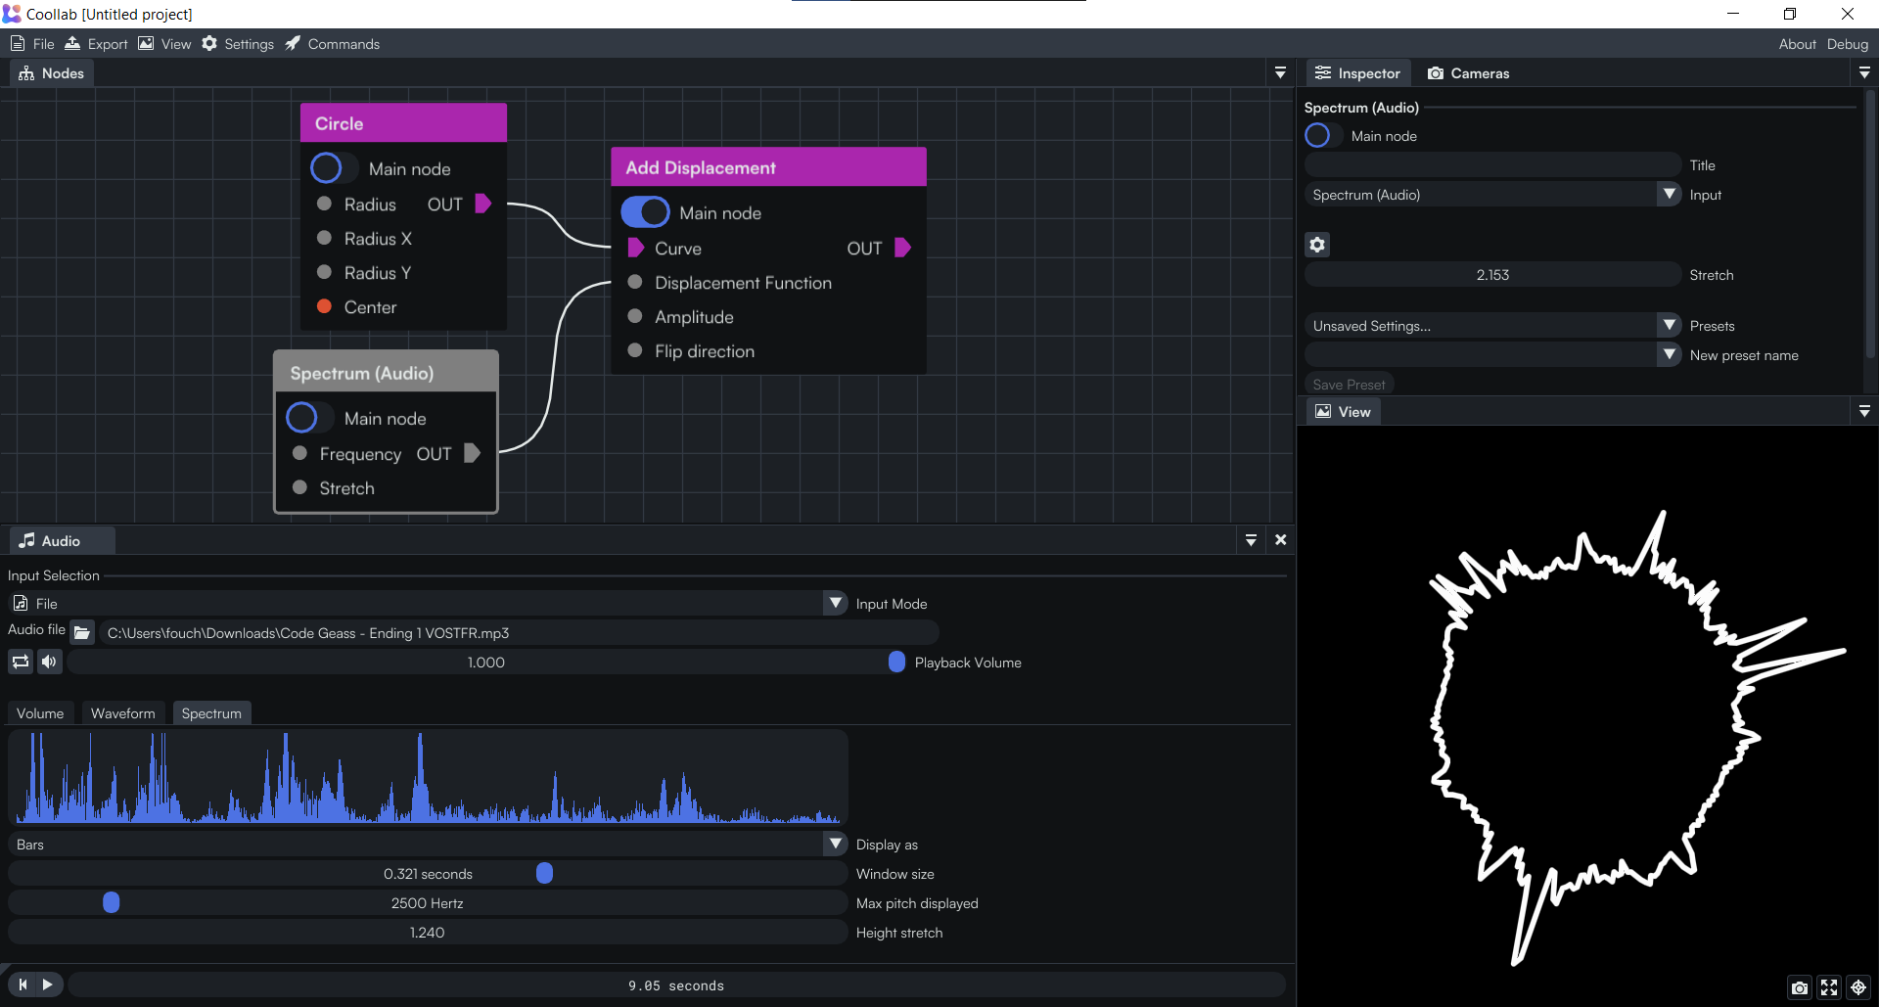
Task: Click the Height stretch value field
Action: (428, 933)
